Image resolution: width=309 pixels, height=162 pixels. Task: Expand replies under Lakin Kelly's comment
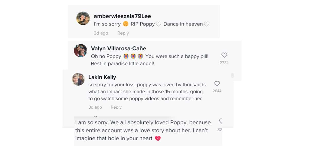pyautogui.click(x=116, y=107)
